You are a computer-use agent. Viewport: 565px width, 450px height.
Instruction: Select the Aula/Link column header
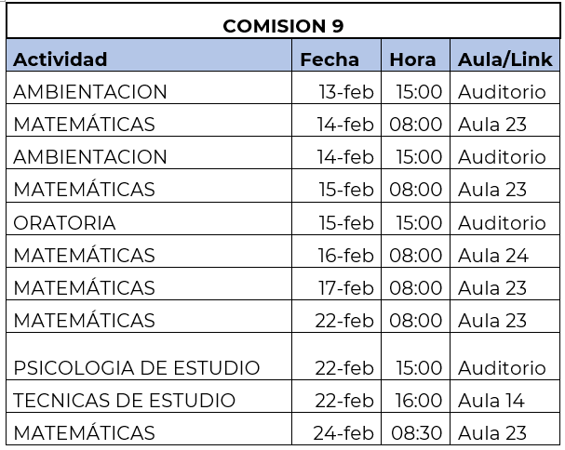[x=505, y=60]
